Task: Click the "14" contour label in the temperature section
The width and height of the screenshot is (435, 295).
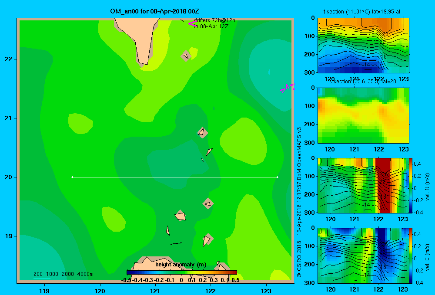Action: pos(367,65)
